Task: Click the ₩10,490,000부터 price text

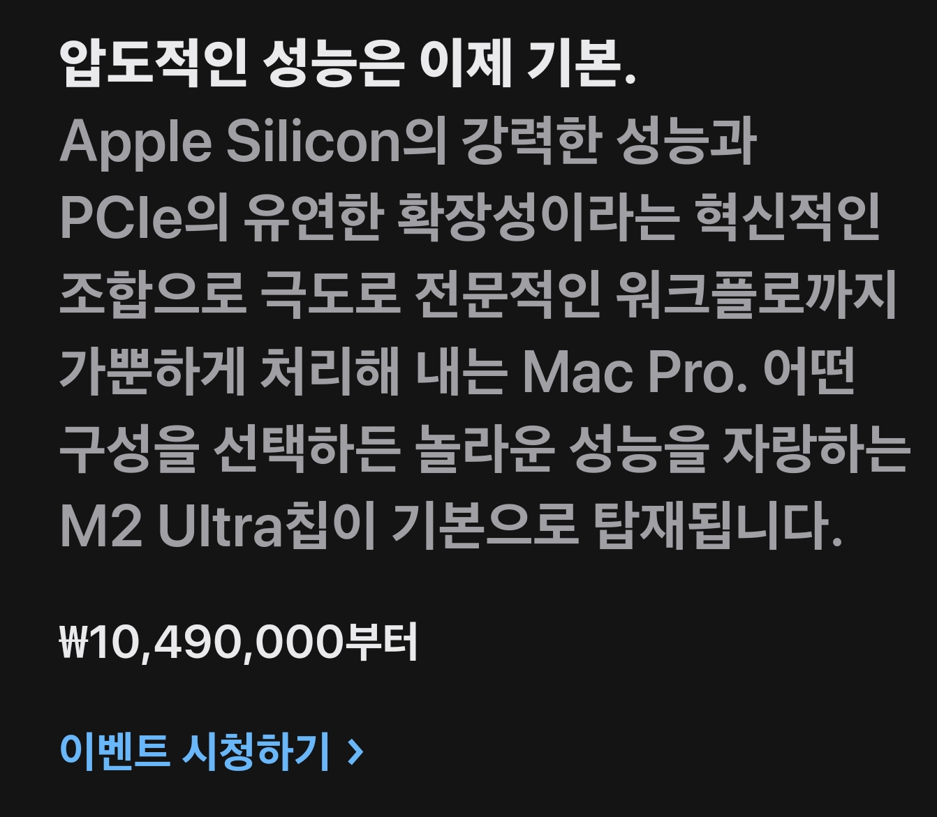Action: tap(239, 642)
